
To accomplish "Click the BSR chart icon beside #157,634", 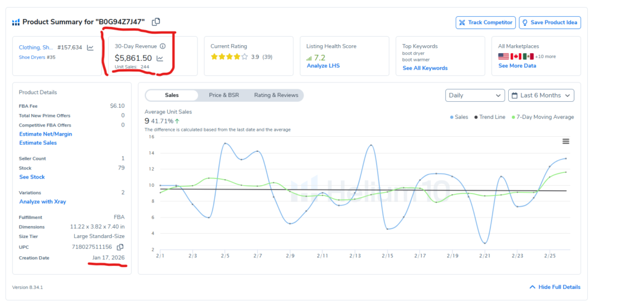I will point(90,48).
